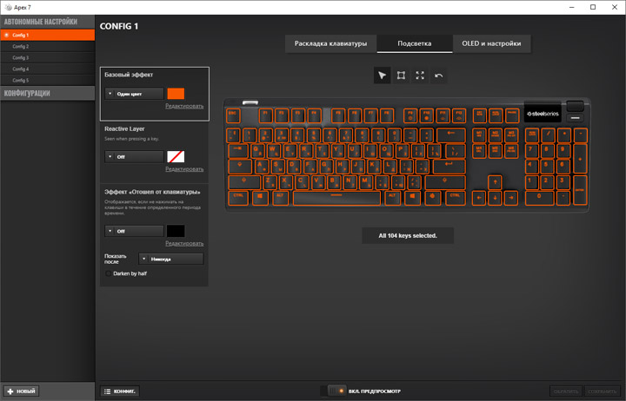Viewport: 626px width, 401px height.
Task: Click the left arrow key on keyboard preview
Action: (x=479, y=198)
